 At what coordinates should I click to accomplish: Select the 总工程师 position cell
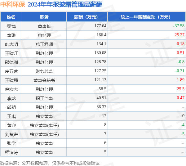point(44,44)
